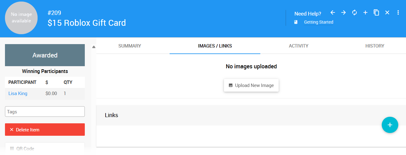Click the $15 Roblox Gift Card title

click(x=87, y=23)
